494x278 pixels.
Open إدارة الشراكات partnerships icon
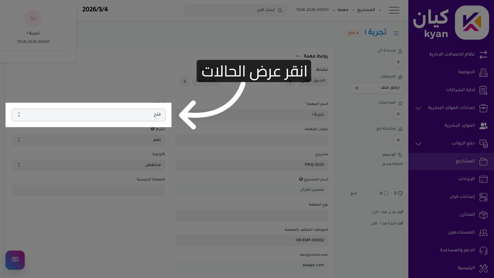(483, 90)
